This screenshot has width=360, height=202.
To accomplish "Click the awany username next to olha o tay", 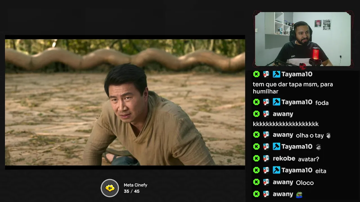I will [x=283, y=135].
